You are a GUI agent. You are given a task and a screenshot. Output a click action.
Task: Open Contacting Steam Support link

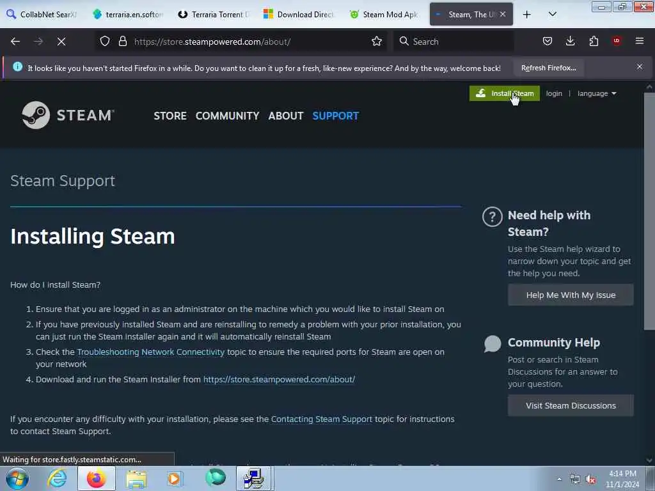pyautogui.click(x=321, y=419)
